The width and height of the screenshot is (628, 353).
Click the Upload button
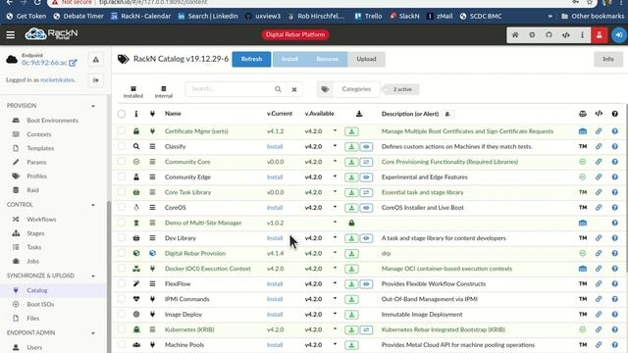pyautogui.click(x=366, y=59)
